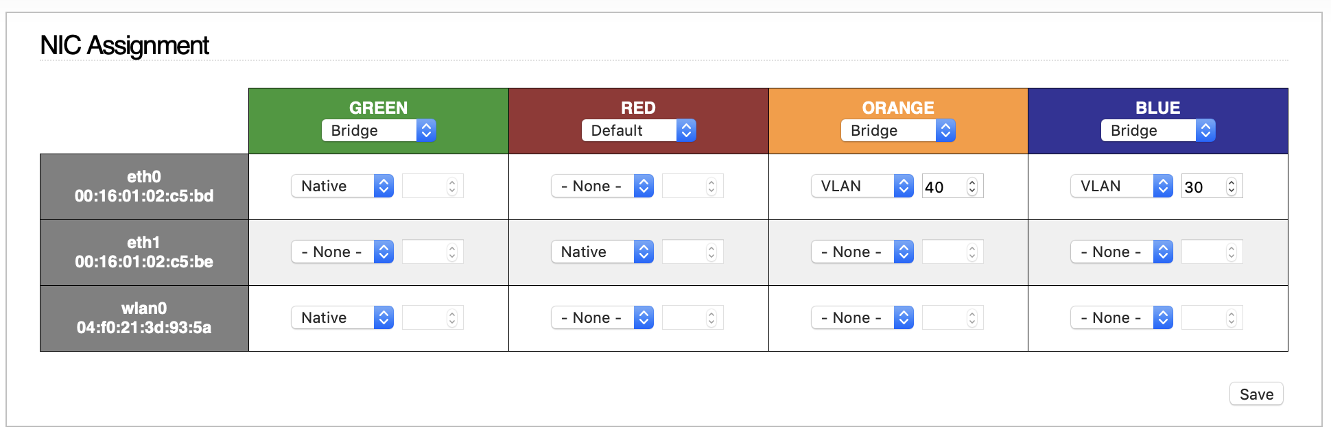
Task: Open eth1 BLUE None assignment dropdown
Action: pyautogui.click(x=1122, y=252)
